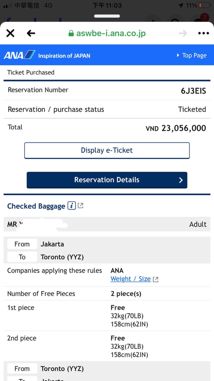The image size is (214, 381).
Task: Tap the Top Page triangle arrow
Action: click(x=178, y=55)
